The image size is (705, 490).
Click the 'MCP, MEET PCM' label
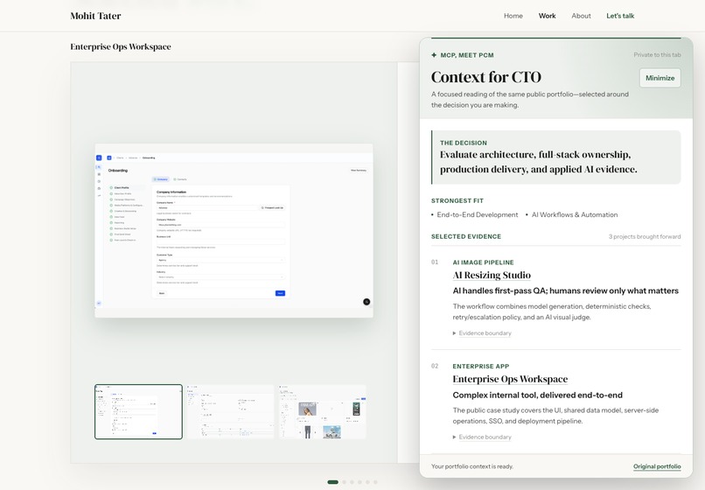467,55
